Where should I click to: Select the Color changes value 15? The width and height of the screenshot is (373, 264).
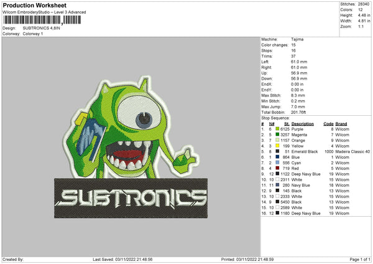(x=293, y=45)
